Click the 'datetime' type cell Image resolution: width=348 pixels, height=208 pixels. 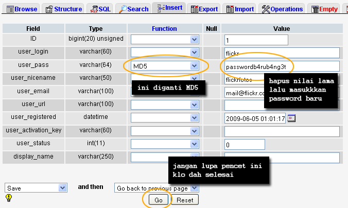coord(96,117)
